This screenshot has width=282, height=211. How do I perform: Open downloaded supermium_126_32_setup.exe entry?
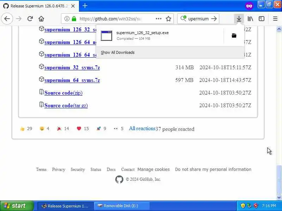point(160,36)
